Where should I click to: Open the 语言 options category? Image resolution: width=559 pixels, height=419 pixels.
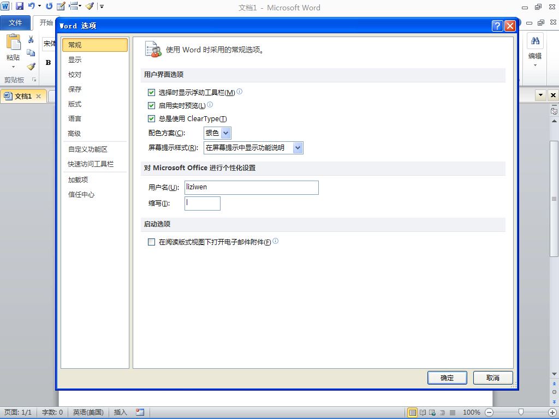[x=95, y=118]
